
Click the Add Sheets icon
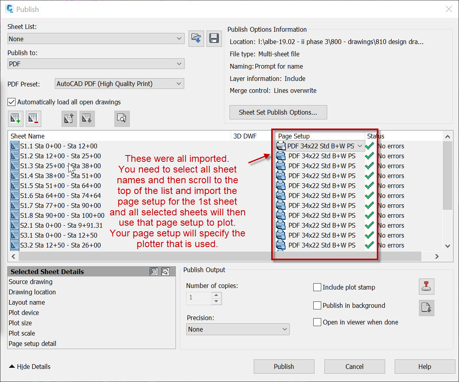pos(15,118)
